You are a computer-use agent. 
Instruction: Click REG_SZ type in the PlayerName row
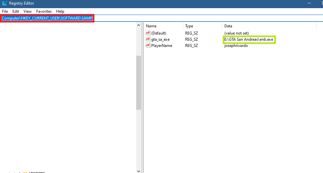tap(191, 46)
